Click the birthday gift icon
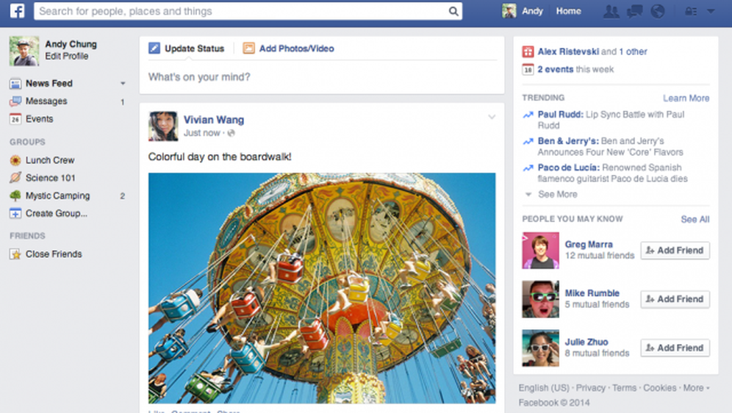This screenshot has height=413, width=732. coord(528,51)
